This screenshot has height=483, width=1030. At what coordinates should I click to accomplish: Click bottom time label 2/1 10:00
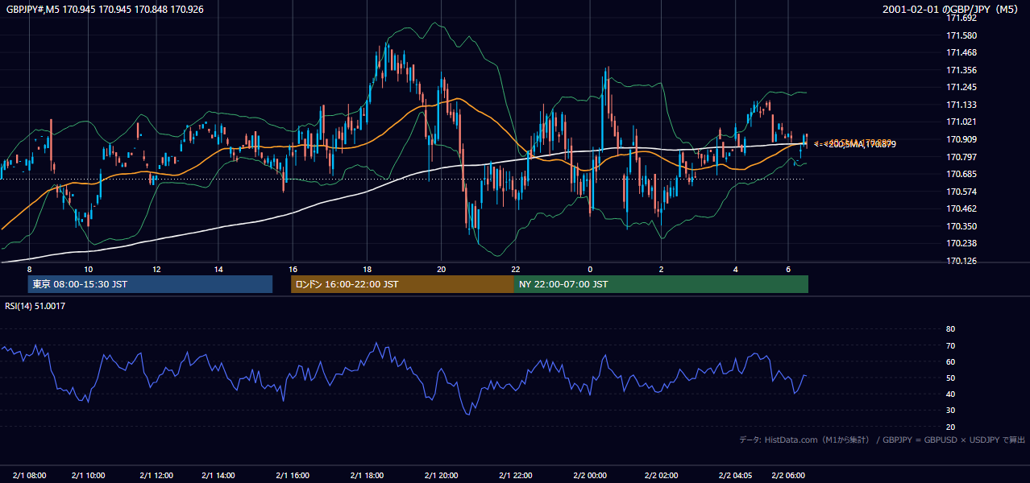(89, 475)
